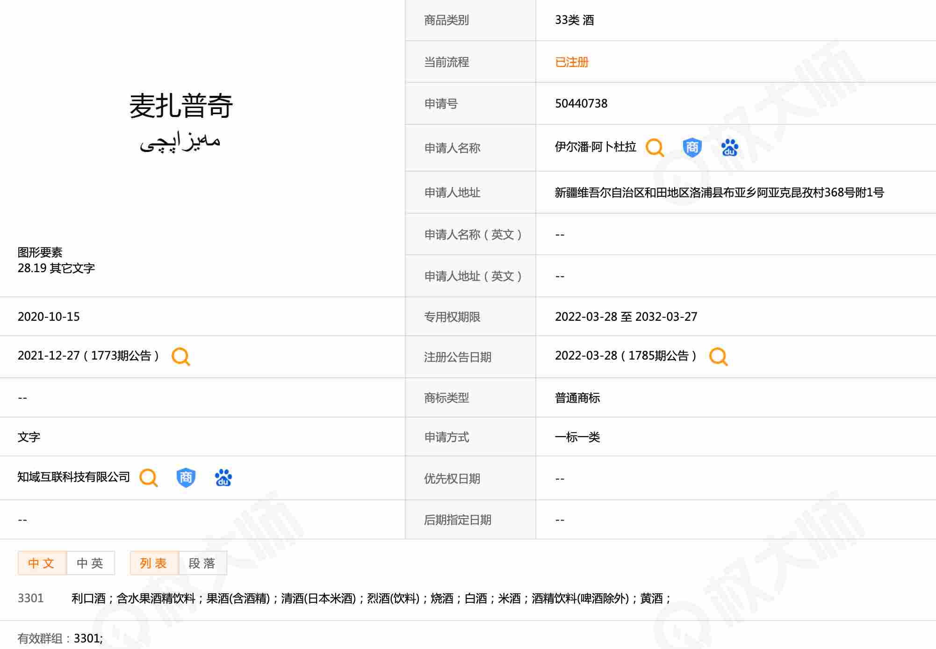The image size is (936, 649).
Task: Click magnifier next to 1785期公告
Action: [x=718, y=356]
